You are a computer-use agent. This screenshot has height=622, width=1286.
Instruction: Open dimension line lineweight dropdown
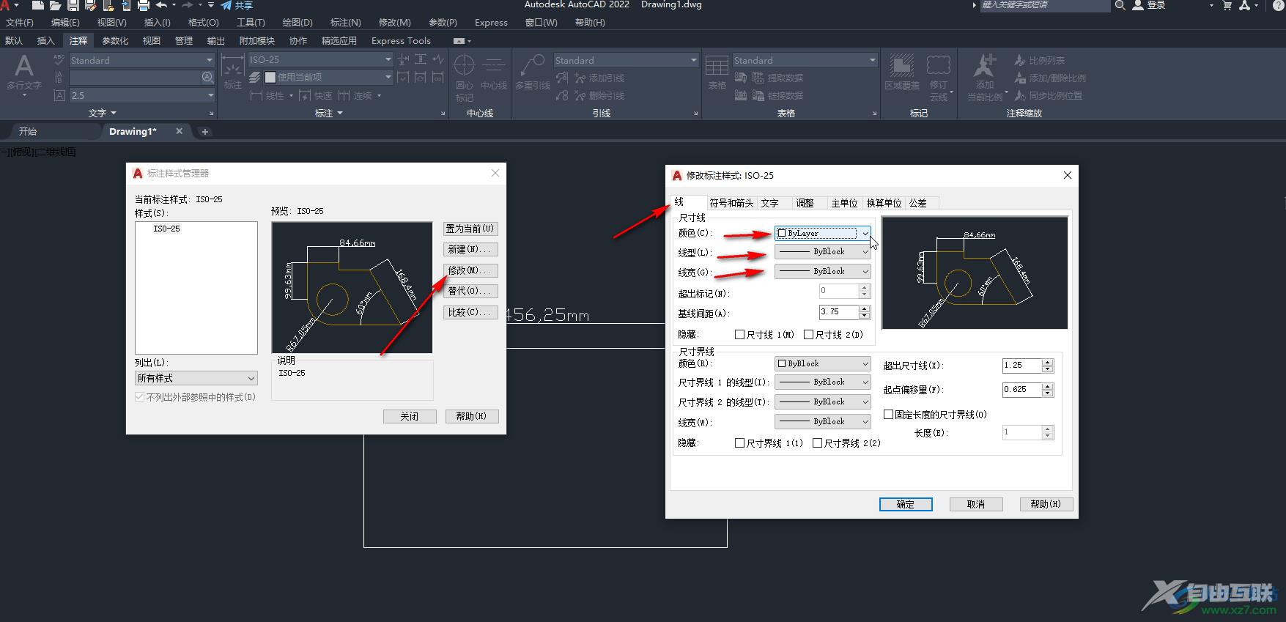(823, 271)
